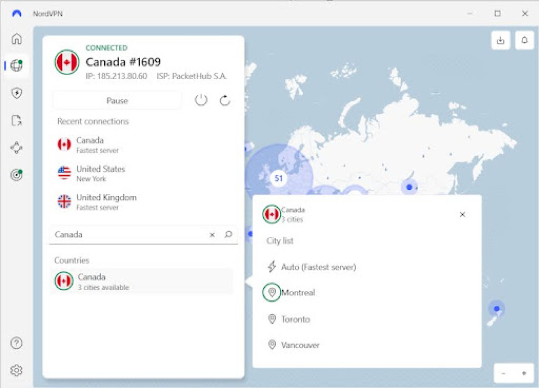The image size is (539, 388).
Task: Select the globe VPN icon in sidebar
Action: 17,66
